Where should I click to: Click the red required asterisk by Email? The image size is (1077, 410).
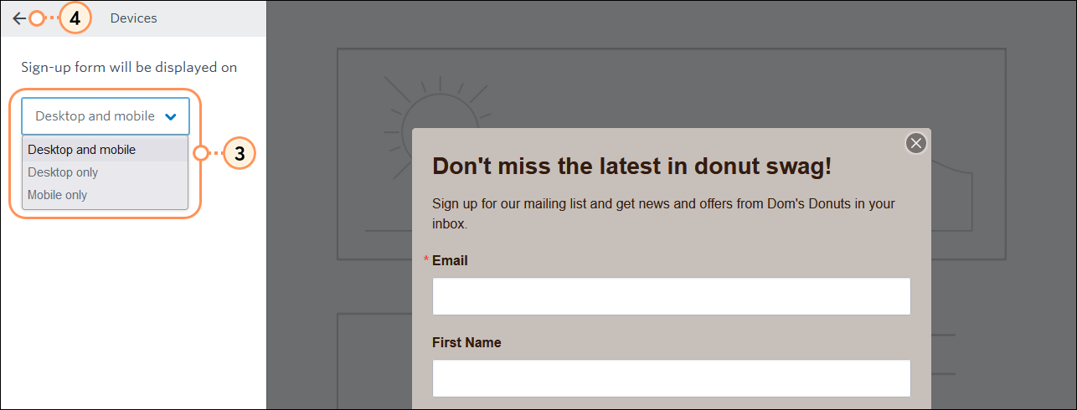pyautogui.click(x=426, y=261)
